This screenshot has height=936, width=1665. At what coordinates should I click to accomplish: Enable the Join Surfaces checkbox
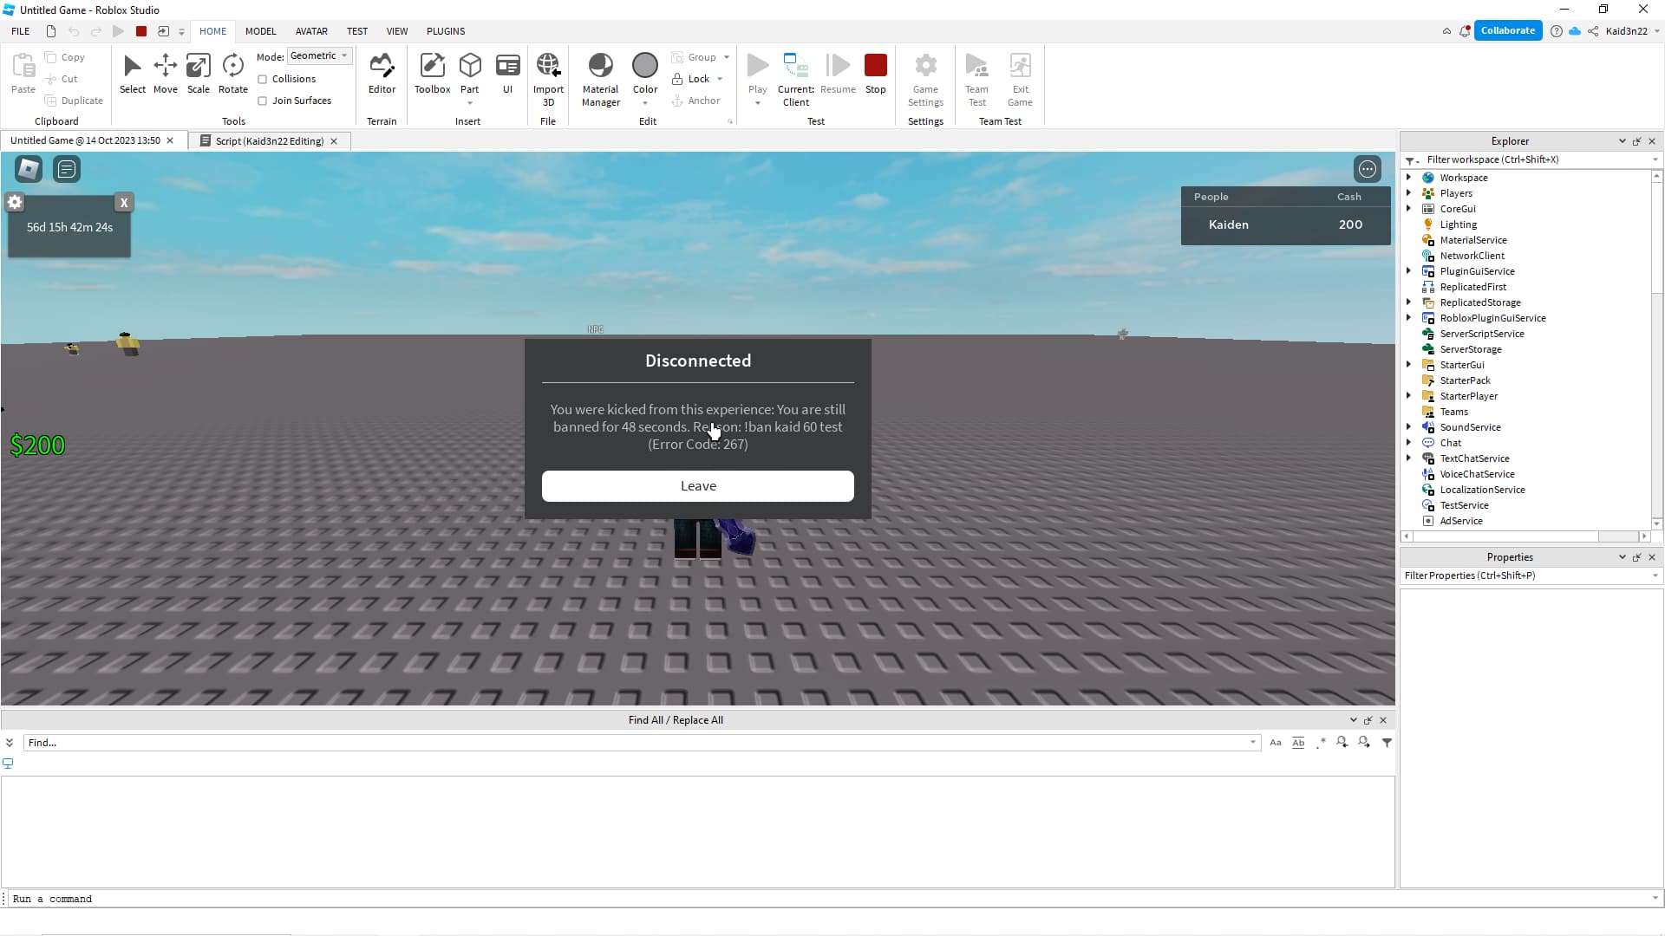[x=262, y=101]
